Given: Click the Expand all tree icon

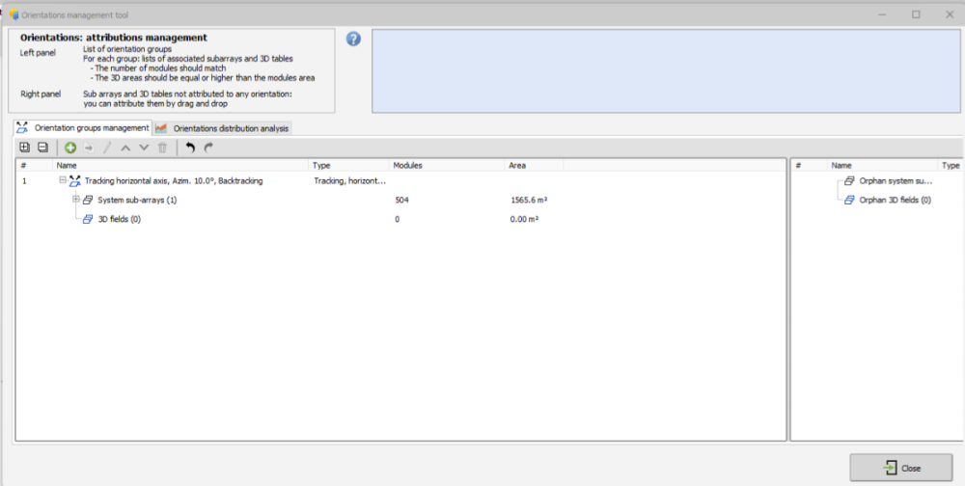Looking at the screenshot, I should (x=24, y=148).
